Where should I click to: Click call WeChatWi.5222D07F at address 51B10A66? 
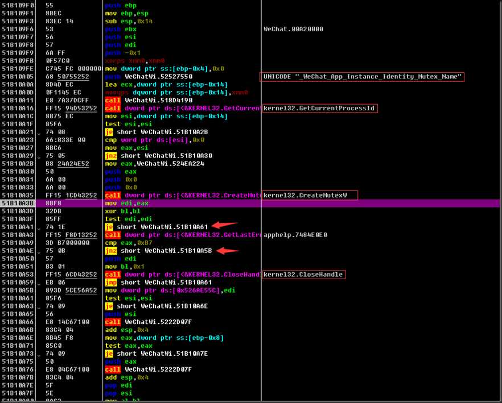[149, 322]
